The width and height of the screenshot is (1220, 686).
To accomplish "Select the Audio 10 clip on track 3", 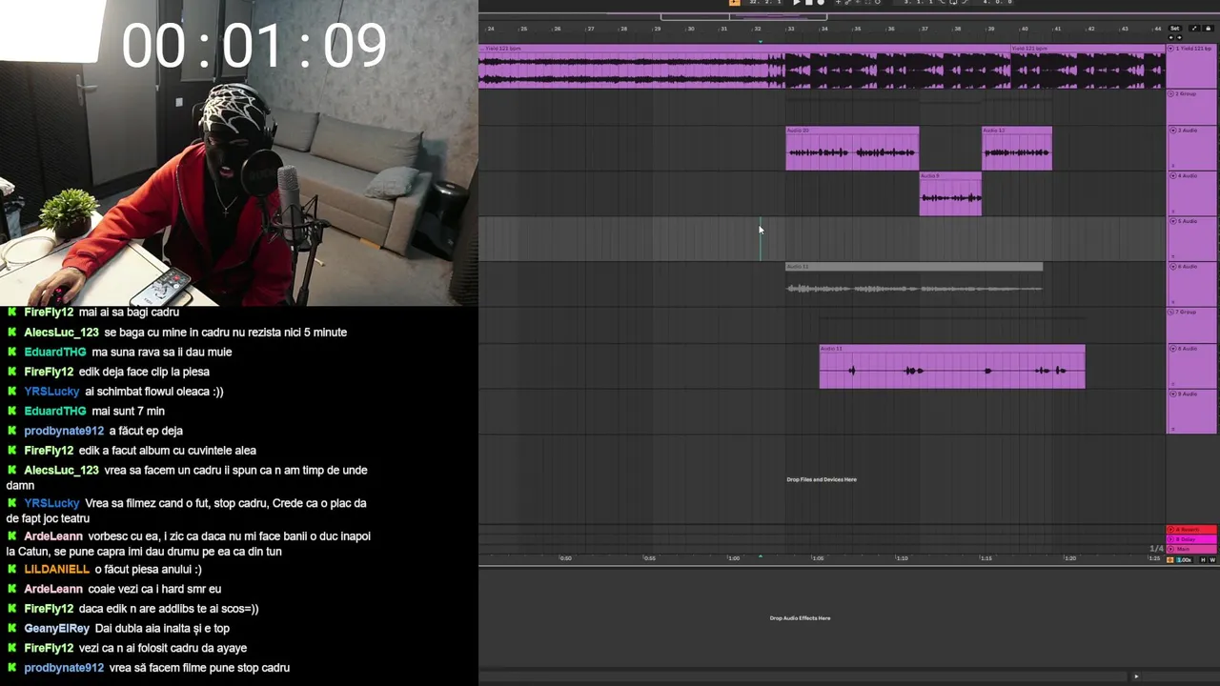I will (x=852, y=149).
